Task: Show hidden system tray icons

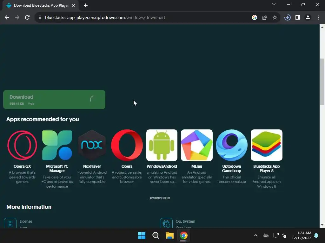Action: coord(256,235)
